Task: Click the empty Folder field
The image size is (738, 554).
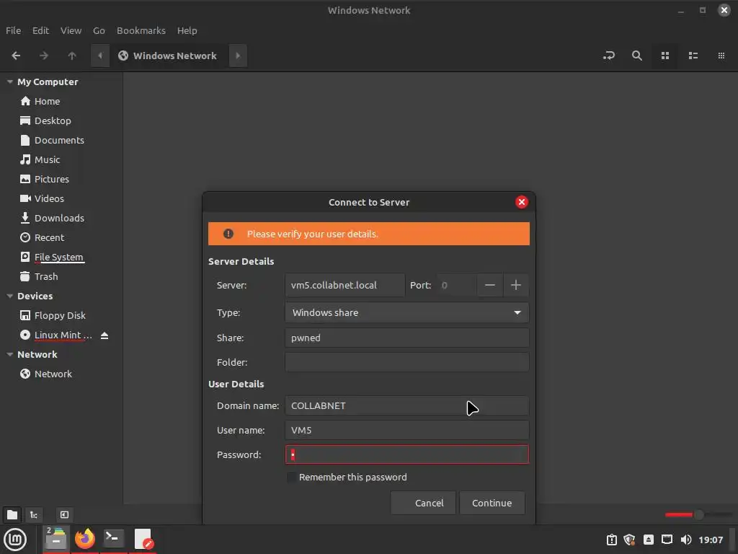Action: click(406, 362)
